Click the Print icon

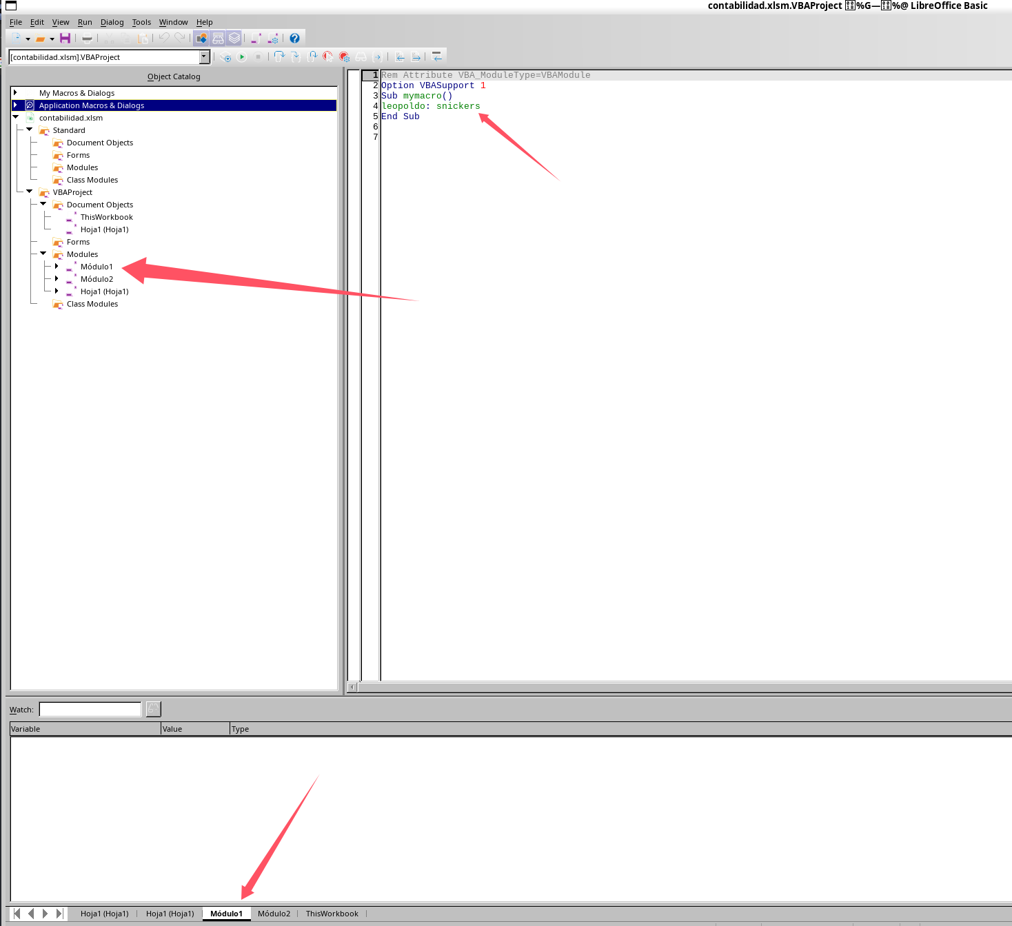pos(87,39)
